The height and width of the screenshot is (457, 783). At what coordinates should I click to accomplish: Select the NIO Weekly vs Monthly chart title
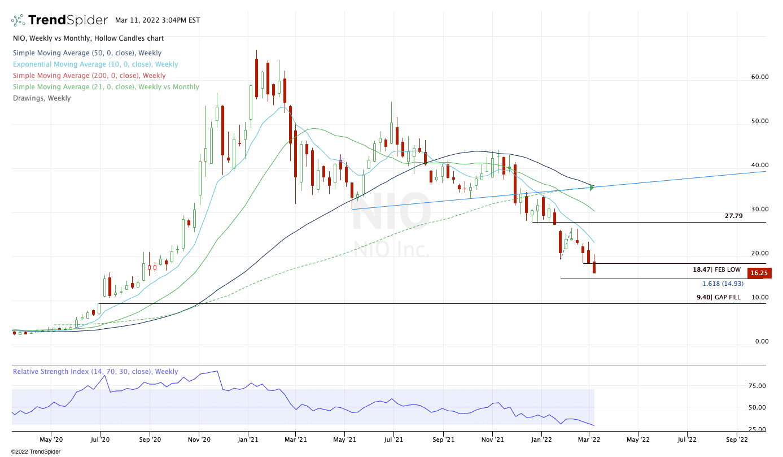point(89,38)
